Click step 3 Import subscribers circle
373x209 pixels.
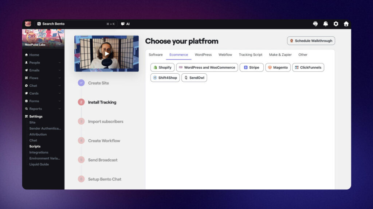click(x=81, y=122)
